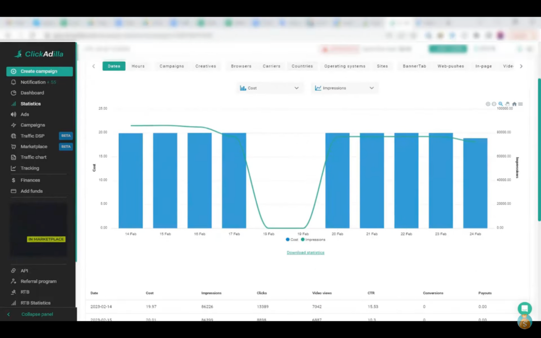Switch to the Creatives tab
Screen dimensions: 541x338
point(206,66)
